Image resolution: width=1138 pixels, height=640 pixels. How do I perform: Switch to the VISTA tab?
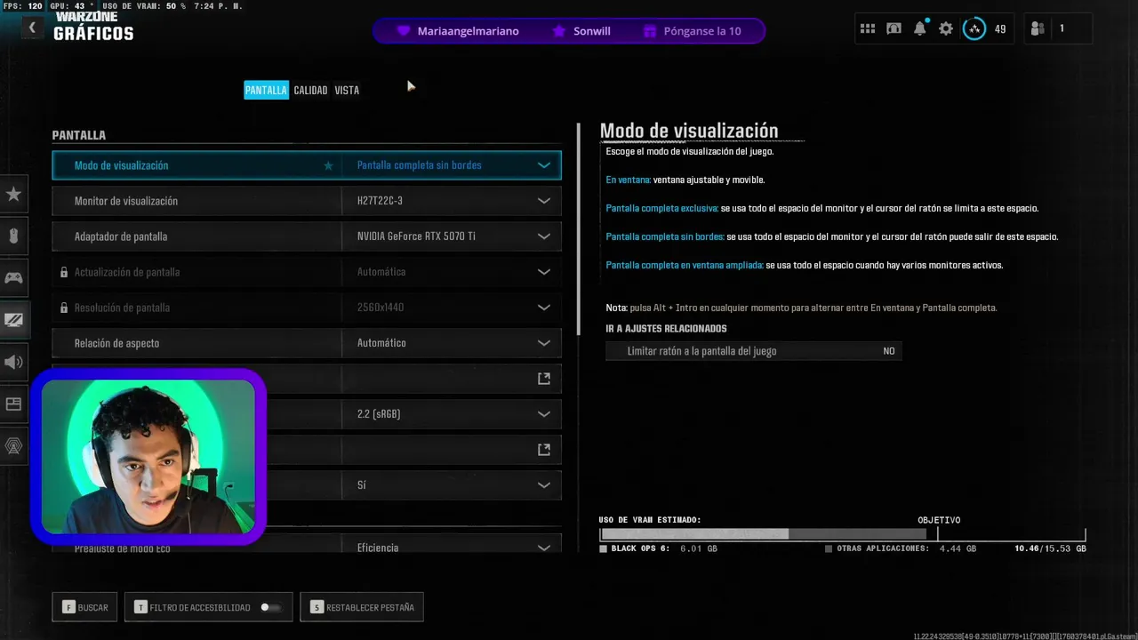point(347,90)
